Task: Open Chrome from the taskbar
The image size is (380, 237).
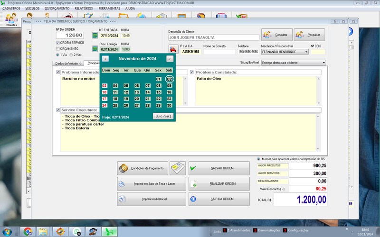Action: click(28, 231)
